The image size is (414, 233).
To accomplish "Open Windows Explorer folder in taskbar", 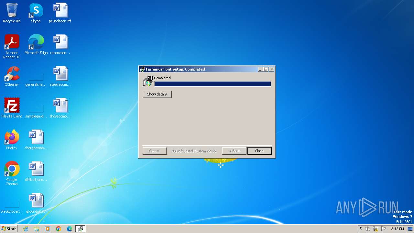I will (37, 229).
